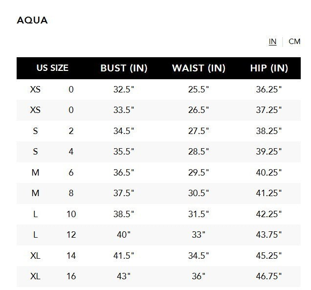Select numeric size 2 cell
The width and height of the screenshot is (311, 290).
point(71,131)
